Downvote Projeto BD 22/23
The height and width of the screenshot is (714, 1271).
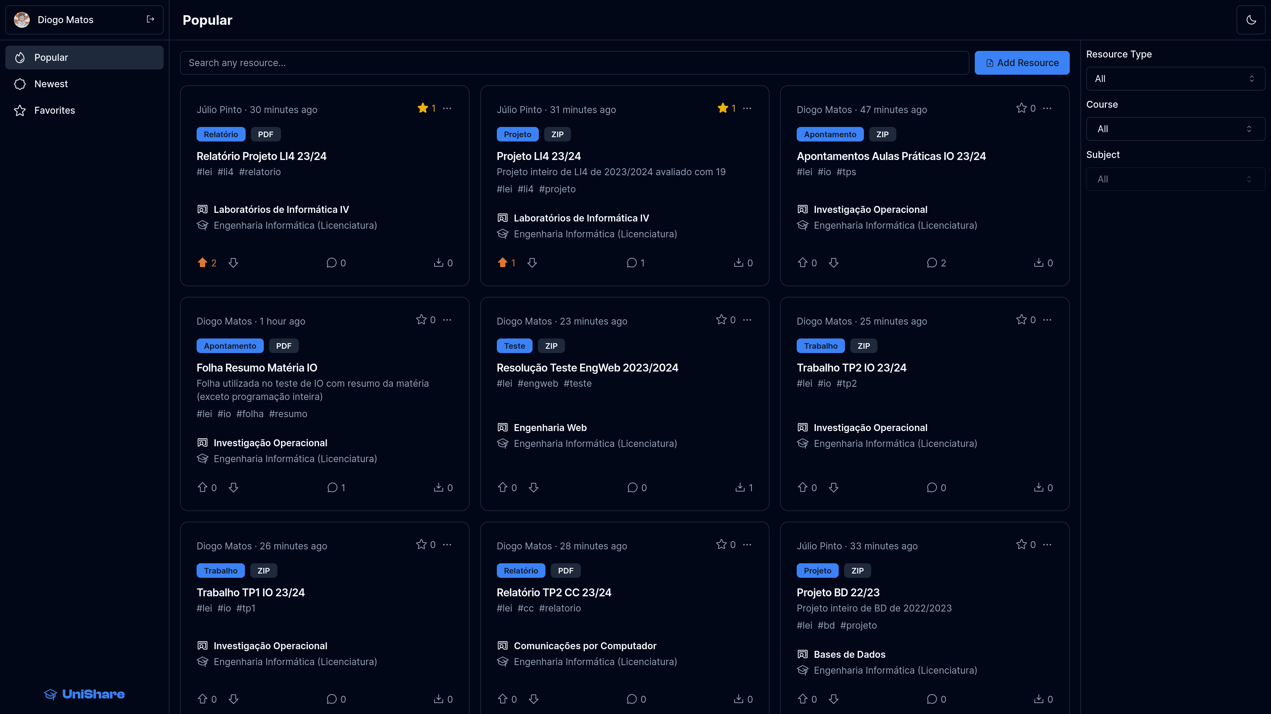834,699
